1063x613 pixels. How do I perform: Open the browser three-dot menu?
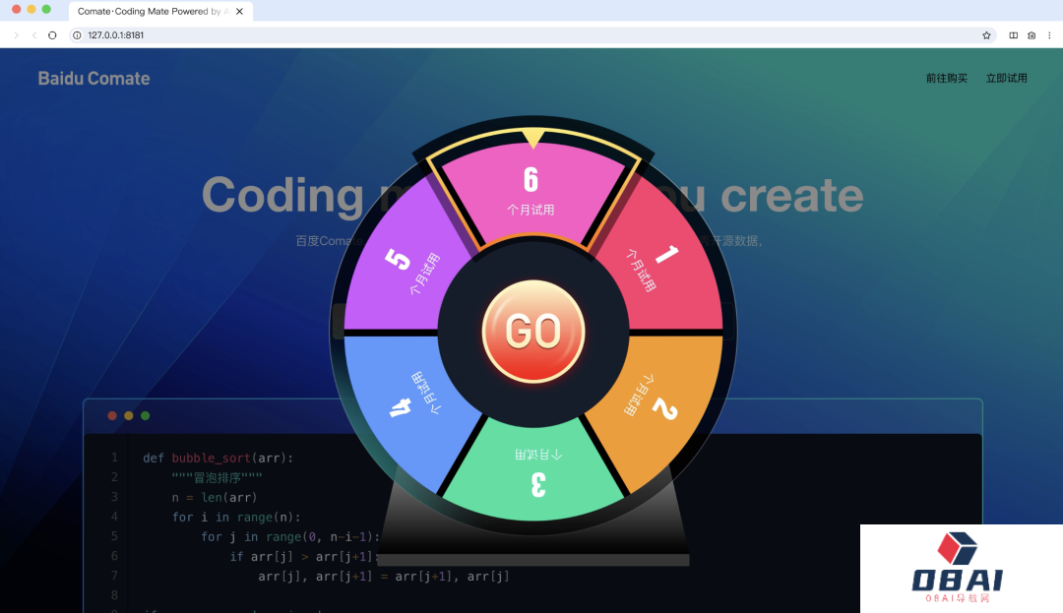point(1049,35)
